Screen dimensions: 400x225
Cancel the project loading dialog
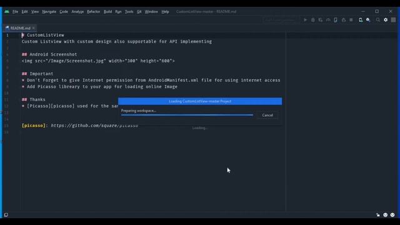coord(267,115)
